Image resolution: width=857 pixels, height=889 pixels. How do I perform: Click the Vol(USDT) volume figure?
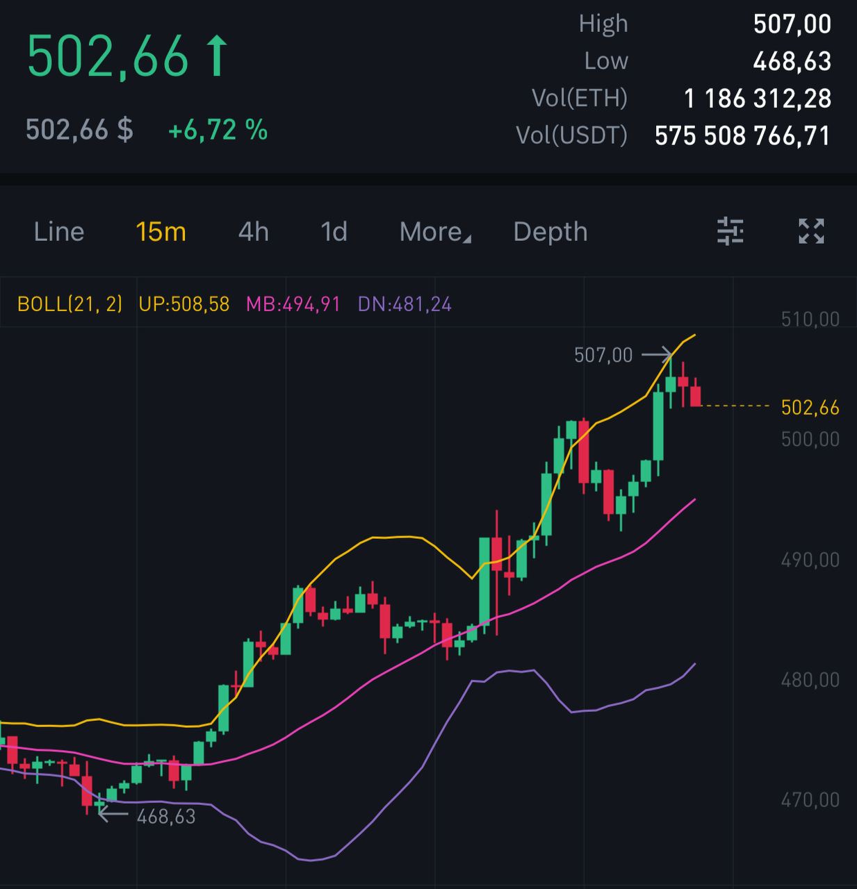click(x=742, y=135)
